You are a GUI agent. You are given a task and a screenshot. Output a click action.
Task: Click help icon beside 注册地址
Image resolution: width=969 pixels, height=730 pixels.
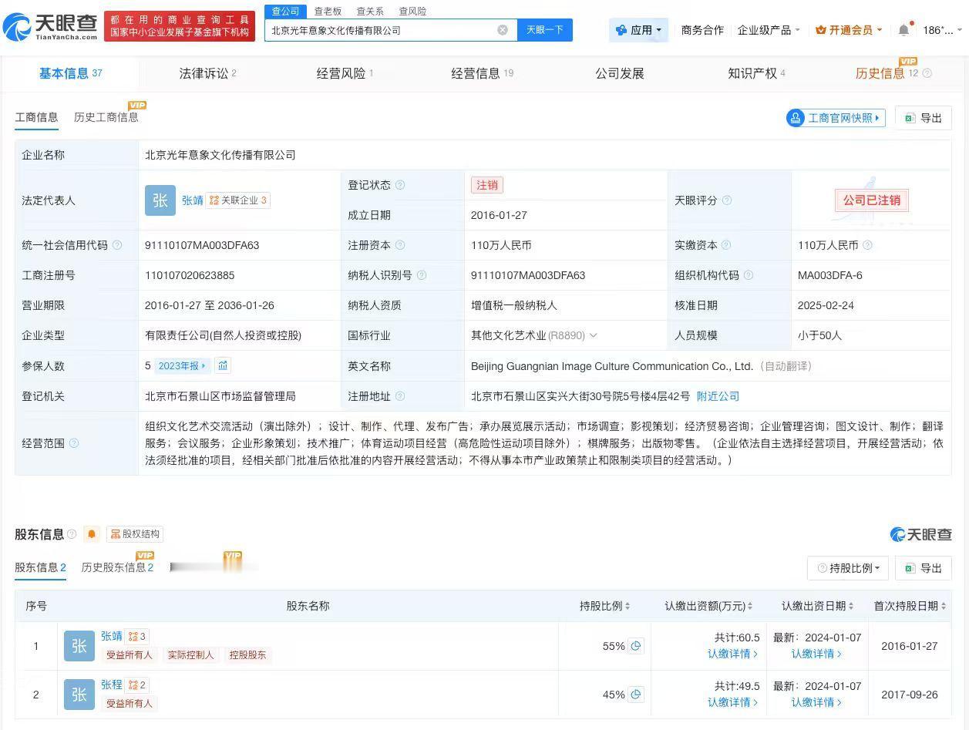(x=399, y=396)
